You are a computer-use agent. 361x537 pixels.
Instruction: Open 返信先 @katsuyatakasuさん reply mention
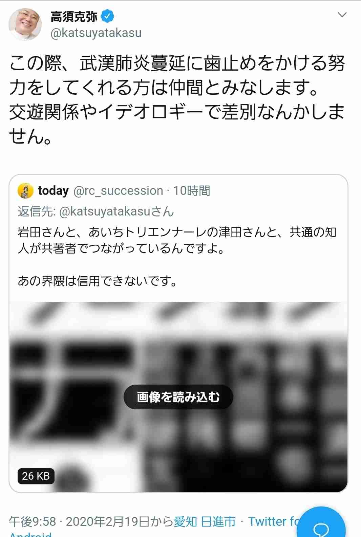point(96,211)
